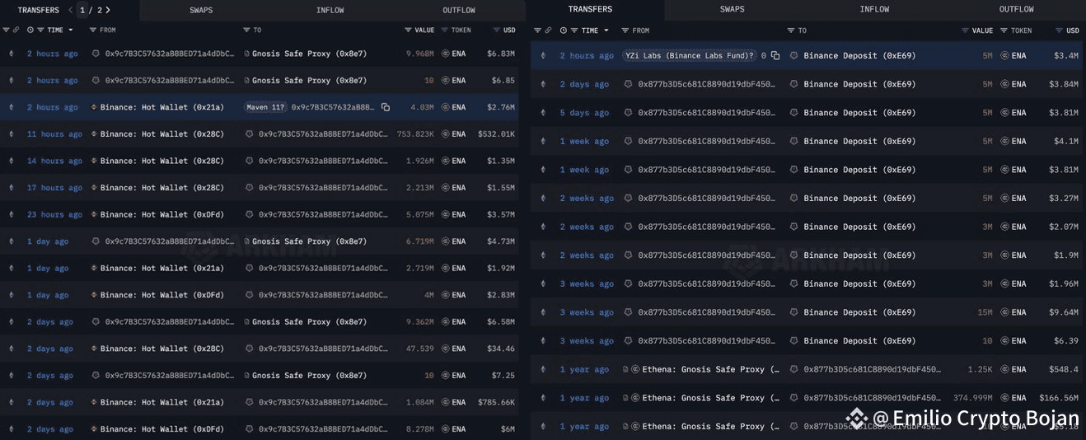This screenshot has height=440, width=1086.
Task: Open YZi Labs (Binance Labs Fund)? entity tag
Action: [x=689, y=55]
